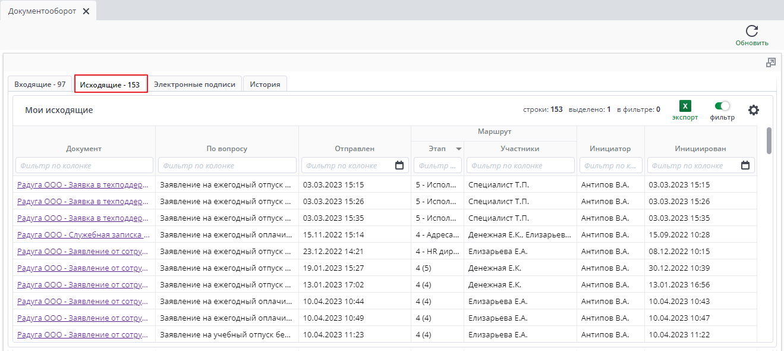The width and height of the screenshot is (784, 351).
Task: Click Этап column filter field
Action: click(437, 165)
